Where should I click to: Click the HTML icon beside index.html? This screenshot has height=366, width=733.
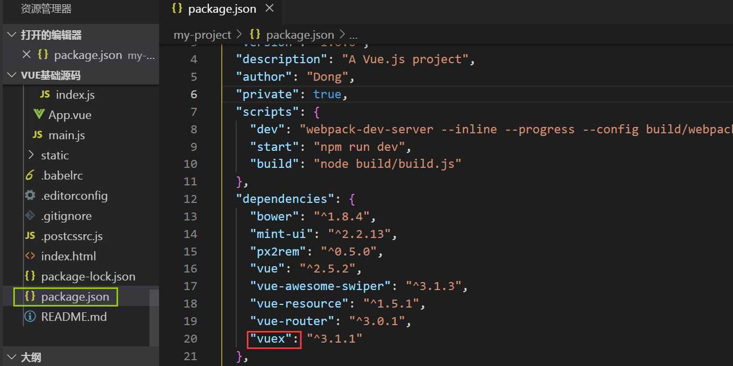[x=30, y=256]
